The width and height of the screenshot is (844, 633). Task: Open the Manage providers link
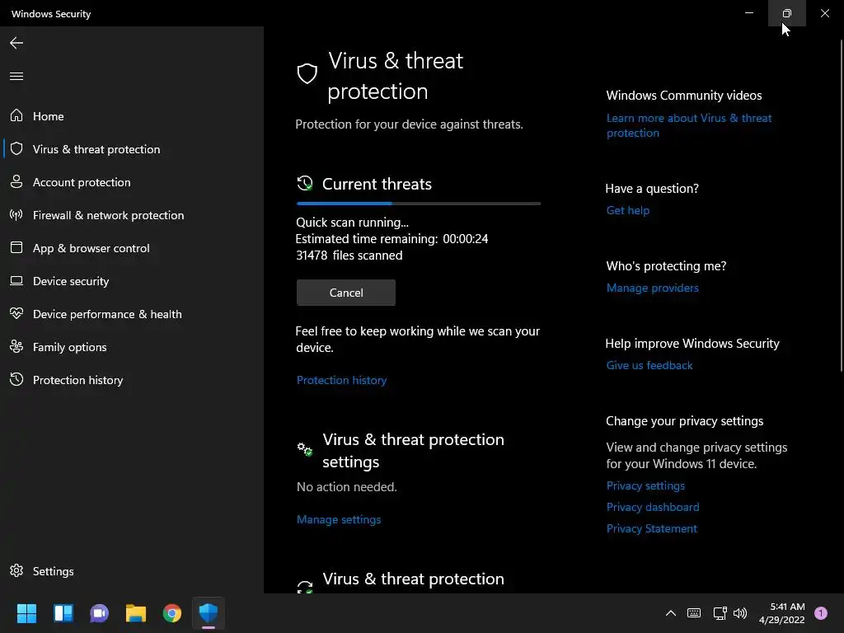coord(653,288)
